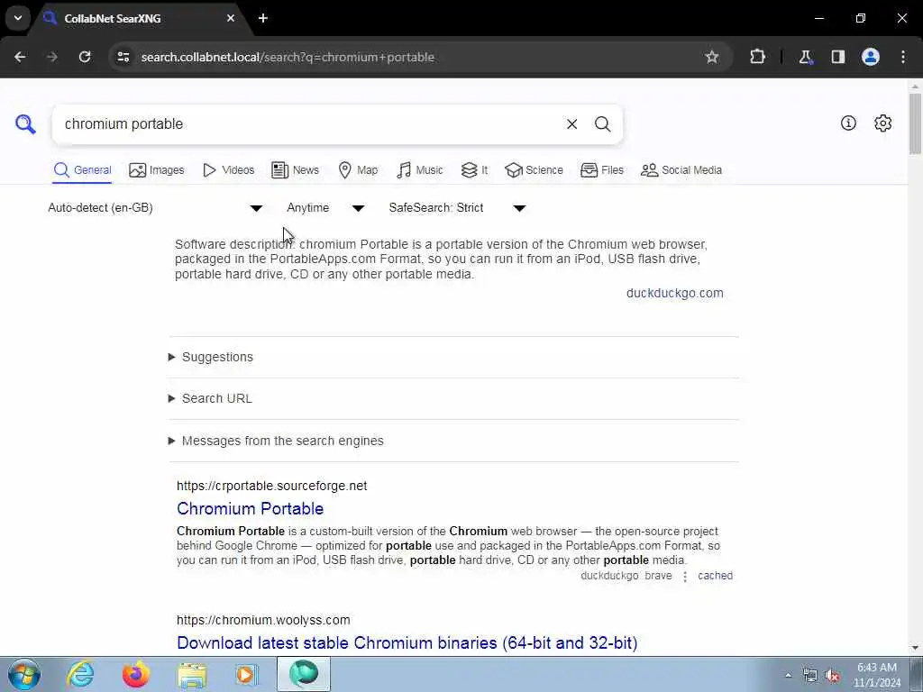This screenshot has height=692, width=923.
Task: Open the tab search dropdown arrow
Action: click(x=18, y=18)
